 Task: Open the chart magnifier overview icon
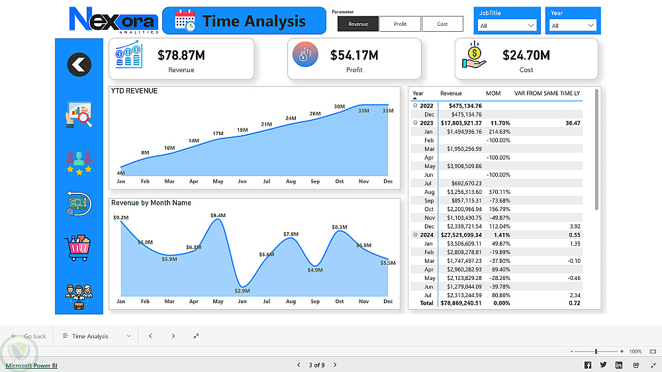click(79, 115)
